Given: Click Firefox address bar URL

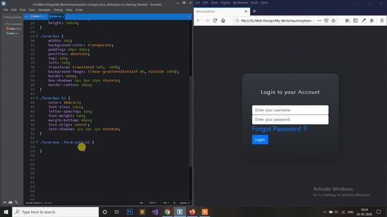Looking at the screenshot, I should pos(277,20).
